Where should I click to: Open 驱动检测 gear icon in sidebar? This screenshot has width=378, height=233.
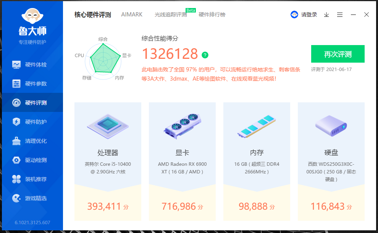point(16,160)
